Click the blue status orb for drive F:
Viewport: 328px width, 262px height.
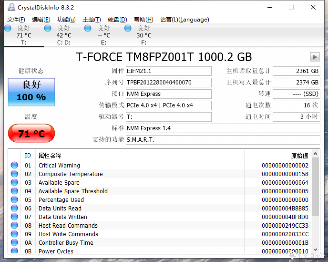pyautogui.click(x=128, y=28)
